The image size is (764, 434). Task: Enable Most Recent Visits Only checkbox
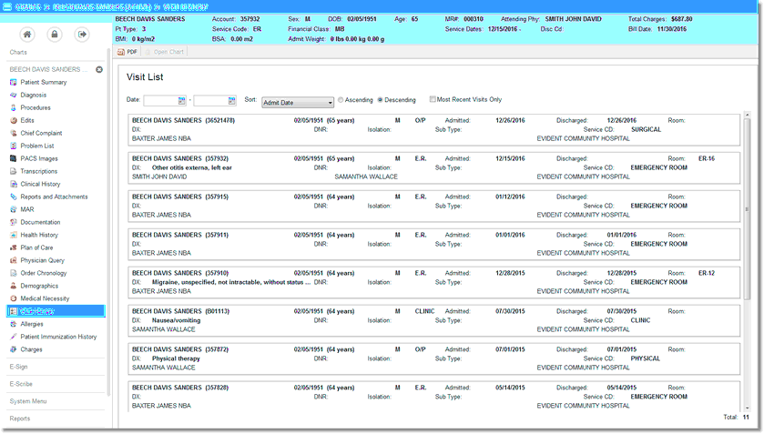[x=433, y=99]
